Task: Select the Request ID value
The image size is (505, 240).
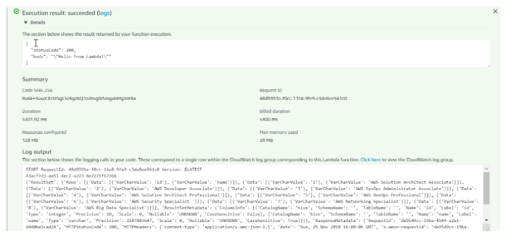Action: point(303,98)
